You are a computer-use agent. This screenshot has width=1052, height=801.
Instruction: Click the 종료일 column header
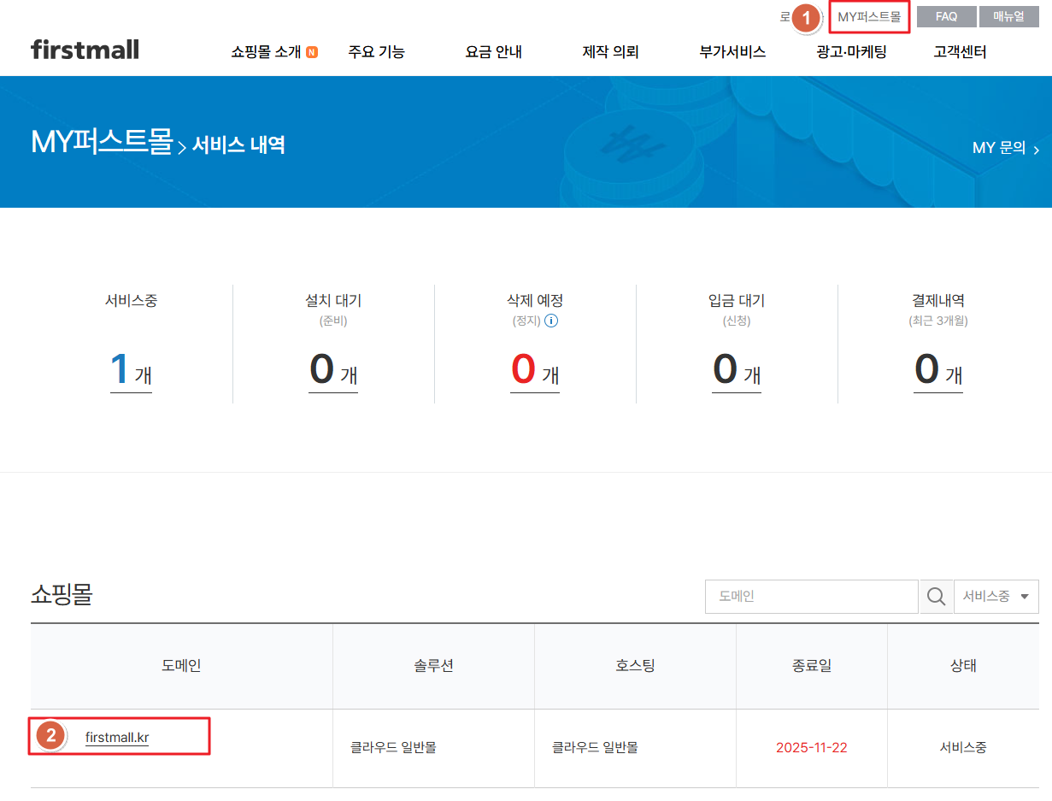click(x=811, y=666)
